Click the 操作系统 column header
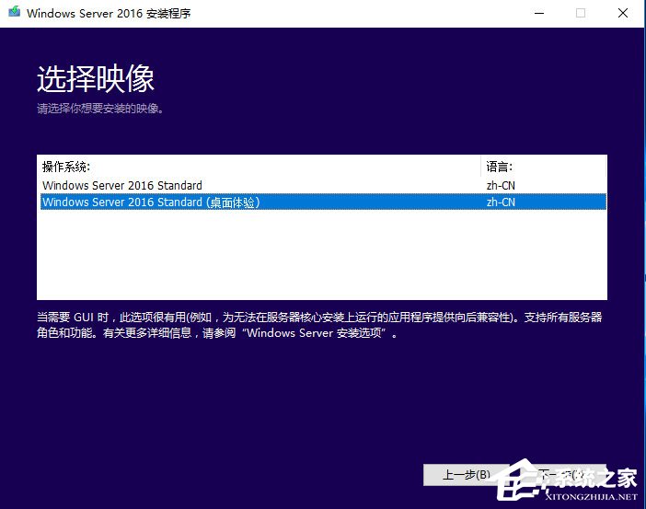Viewport: 646px width, 509px height. [x=66, y=167]
